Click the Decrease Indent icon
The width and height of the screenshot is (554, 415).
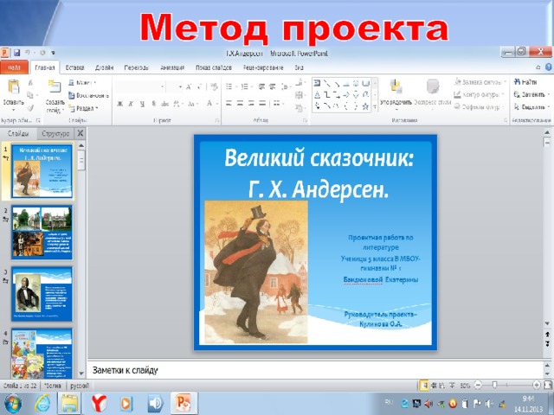(261, 86)
